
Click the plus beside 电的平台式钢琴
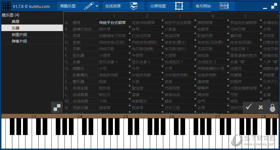[195, 20]
